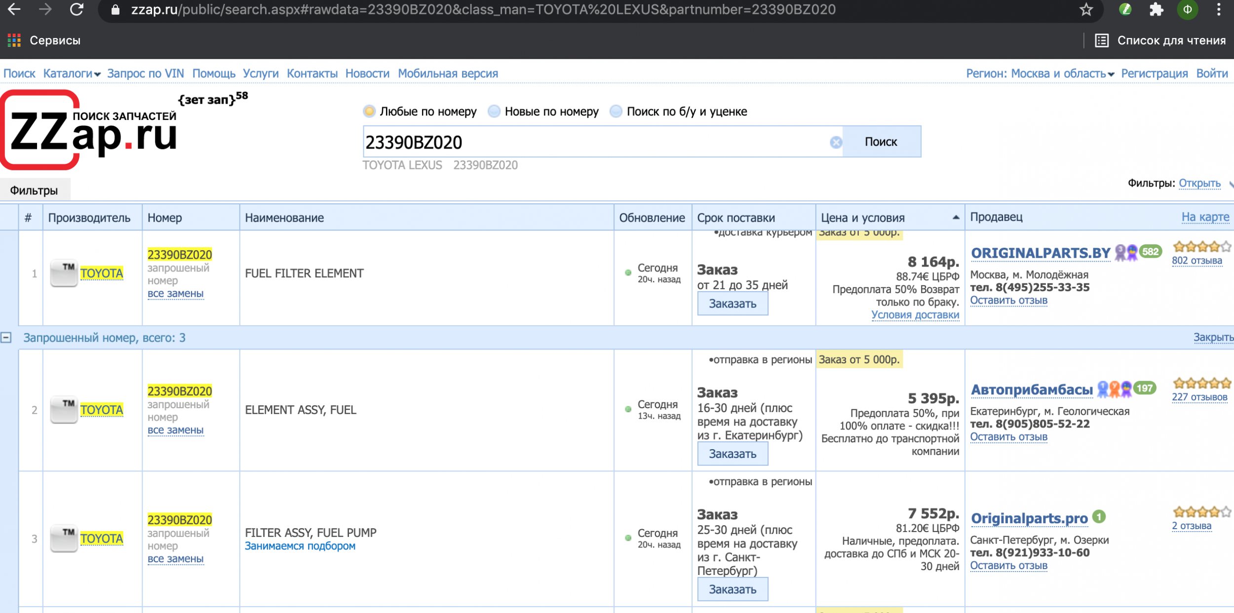1234x613 pixels.
Task: Open the Chrome three-dot menu
Action: 1218,9
